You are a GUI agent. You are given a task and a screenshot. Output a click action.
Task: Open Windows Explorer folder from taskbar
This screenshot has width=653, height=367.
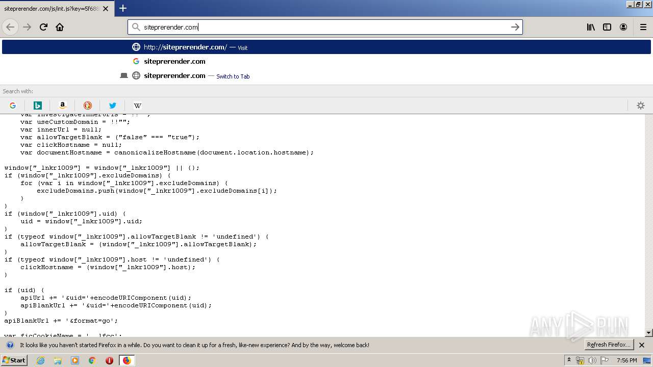click(58, 360)
